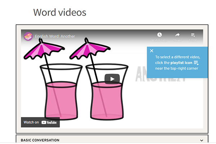Screen dimensions: 216x144
Task: Click the "Watch on" text button
Action: tap(31, 122)
